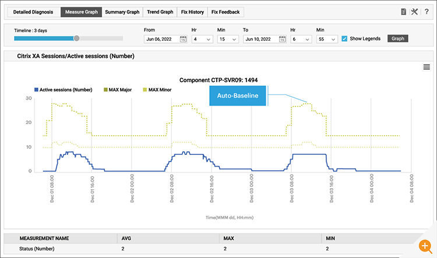Click the Graph button
Viewport: 437px width, 258px height.
(x=398, y=38)
